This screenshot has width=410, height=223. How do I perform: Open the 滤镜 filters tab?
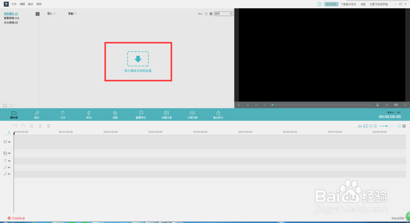coord(115,115)
